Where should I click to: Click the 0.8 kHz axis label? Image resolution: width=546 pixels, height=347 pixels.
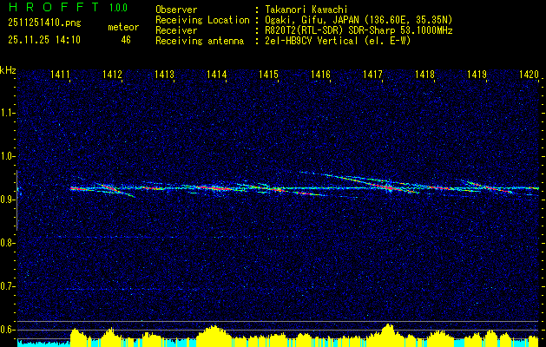[x=7, y=243]
